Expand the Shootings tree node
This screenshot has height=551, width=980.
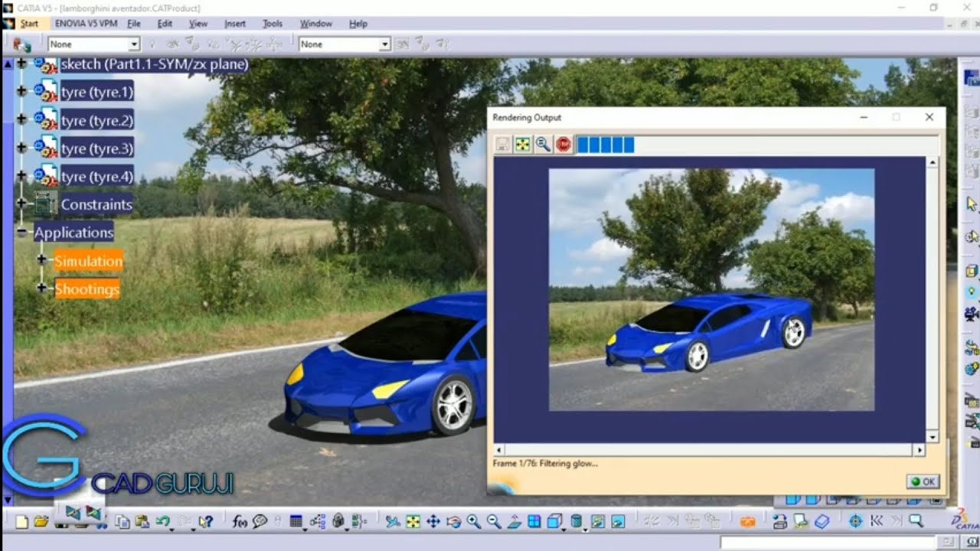[41, 289]
